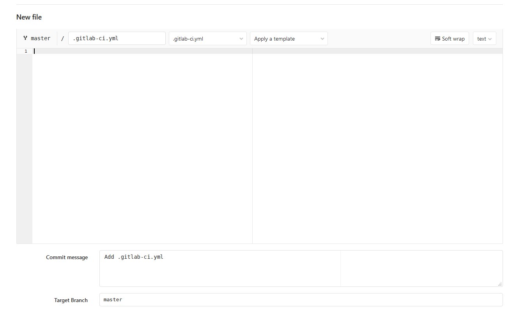The image size is (524, 313).
Task: Click the master branch icon
Action: pos(25,38)
